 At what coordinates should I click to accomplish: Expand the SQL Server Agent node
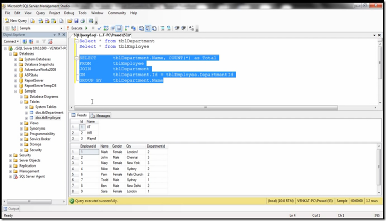tap(10, 176)
